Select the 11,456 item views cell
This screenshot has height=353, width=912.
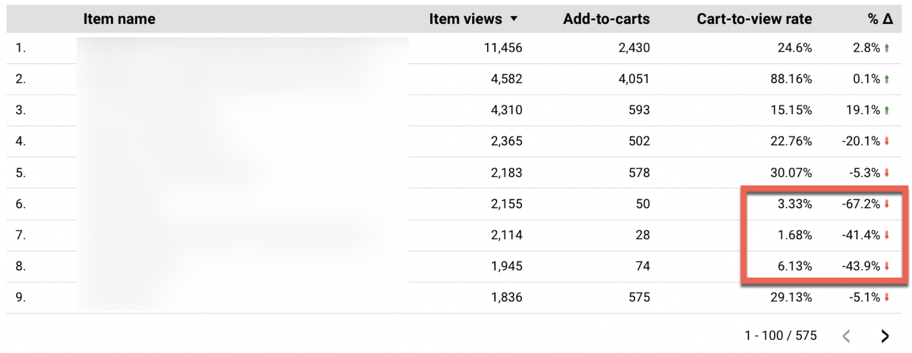point(503,48)
